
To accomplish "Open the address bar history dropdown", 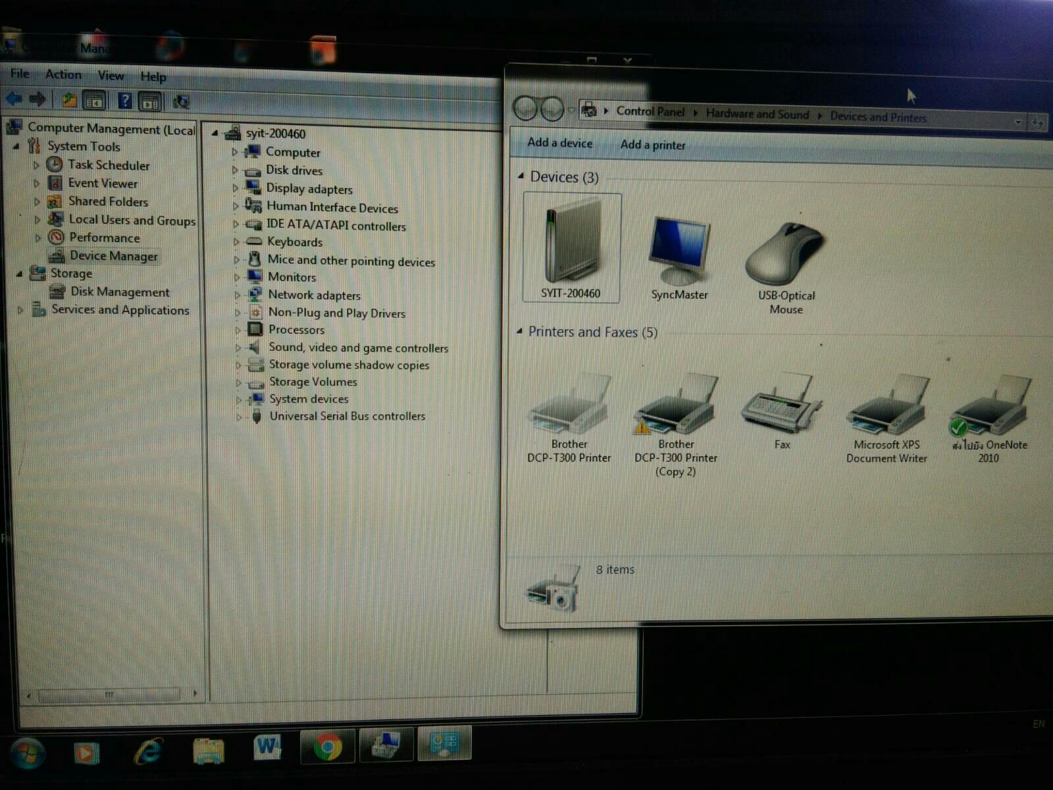I will tap(1018, 122).
